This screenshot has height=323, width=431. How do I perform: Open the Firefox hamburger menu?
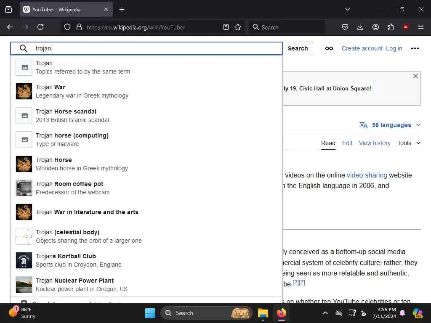point(421,27)
